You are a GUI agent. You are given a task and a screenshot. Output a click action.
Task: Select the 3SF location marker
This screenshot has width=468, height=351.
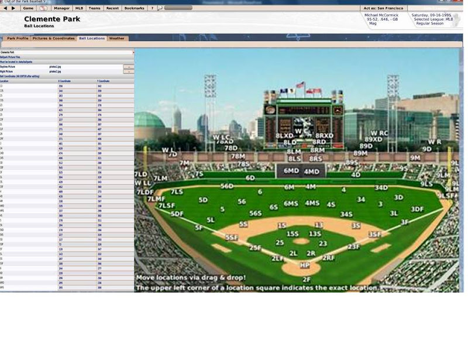(x=375, y=235)
